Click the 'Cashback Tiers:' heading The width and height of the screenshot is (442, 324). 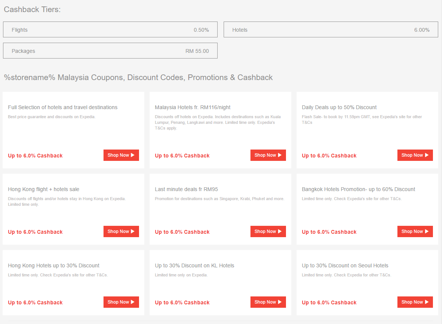pos(32,9)
